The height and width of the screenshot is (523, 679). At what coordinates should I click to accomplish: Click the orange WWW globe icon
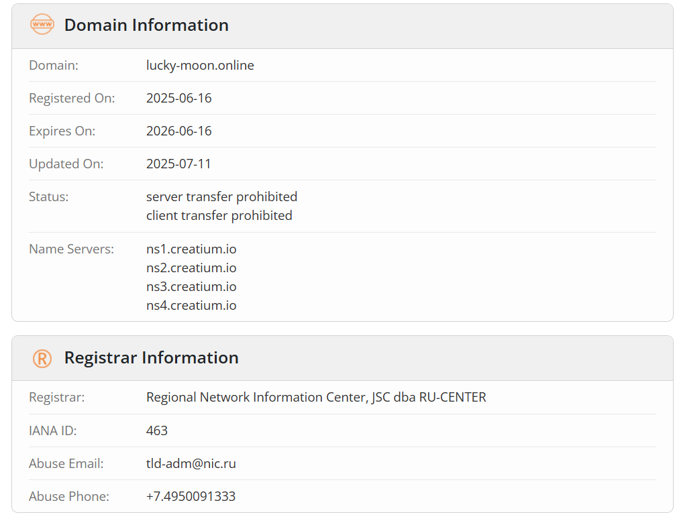(42, 24)
